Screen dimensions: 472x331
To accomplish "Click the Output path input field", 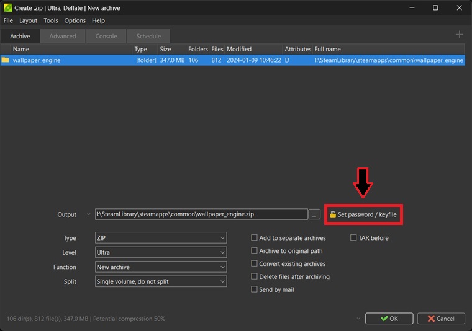I will pyautogui.click(x=201, y=214).
